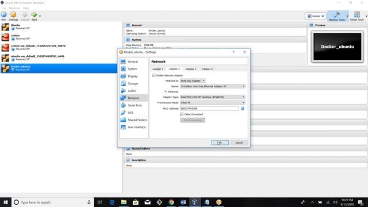Screen dimensions: 368x207
Task: Click the Docker_ubuntu preview thumbnail
Action: point(338,47)
